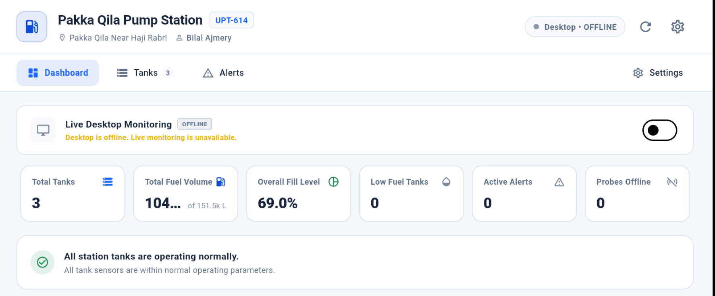Image resolution: width=715 pixels, height=296 pixels.
Task: Open the gear settings icon in the header
Action: 678,27
